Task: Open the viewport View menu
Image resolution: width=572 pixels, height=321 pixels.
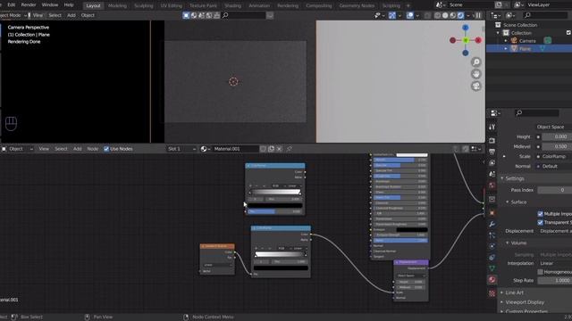Action: [x=38, y=15]
